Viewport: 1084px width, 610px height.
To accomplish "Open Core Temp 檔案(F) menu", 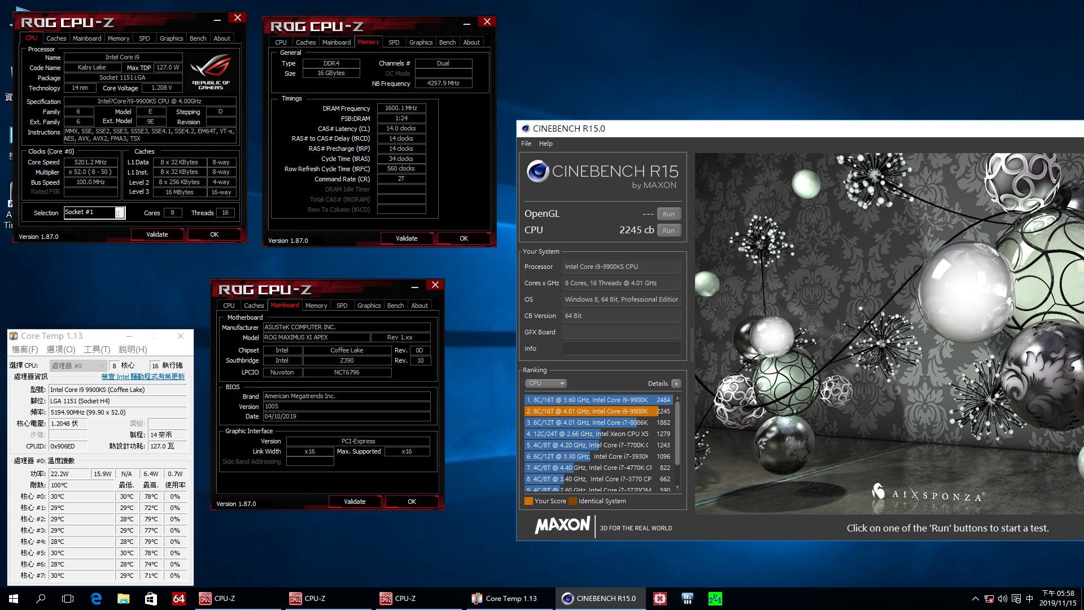I will 24,350.
